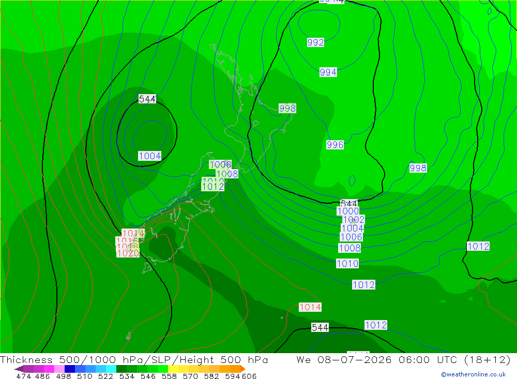Select the blue 1010 isobar label

347,264
